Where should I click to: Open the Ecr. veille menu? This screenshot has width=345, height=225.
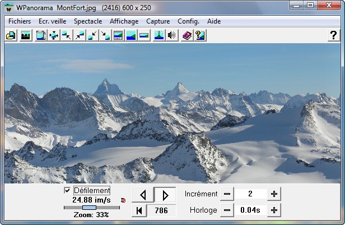pos(53,21)
